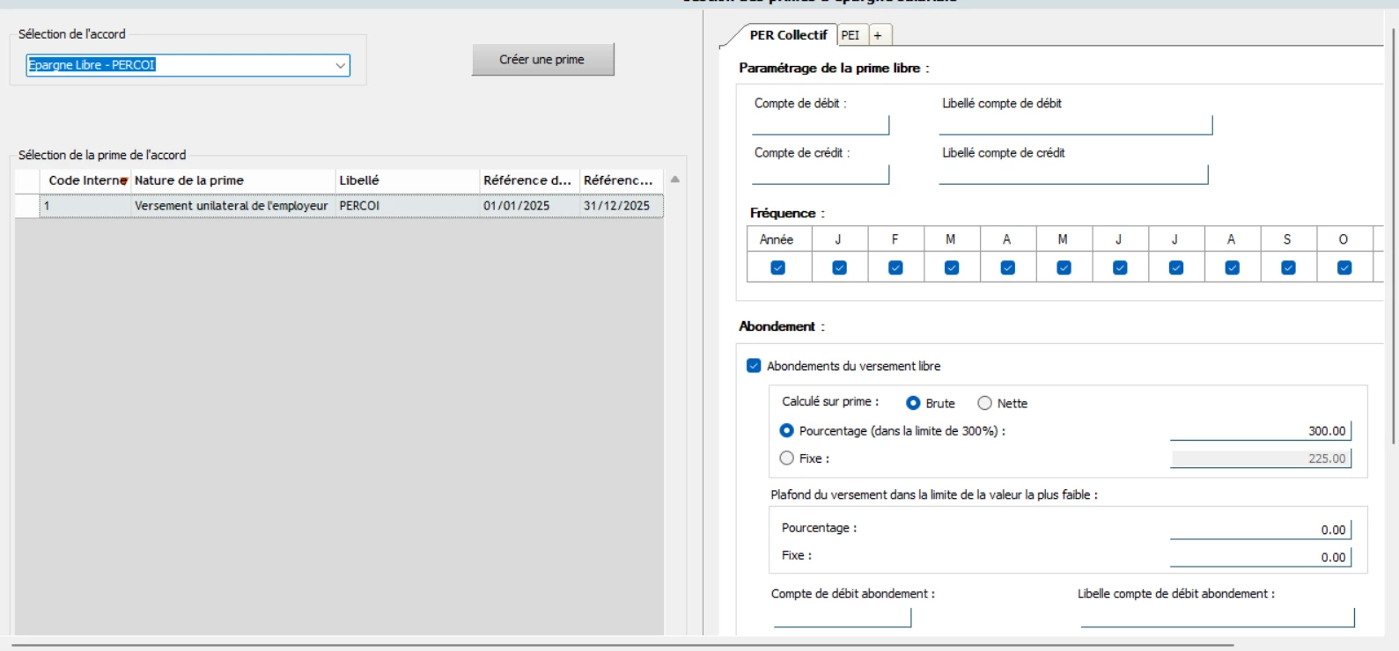Toggle the April (first A) frequency checkbox
This screenshot has height=651, width=1399.
[x=1008, y=267]
